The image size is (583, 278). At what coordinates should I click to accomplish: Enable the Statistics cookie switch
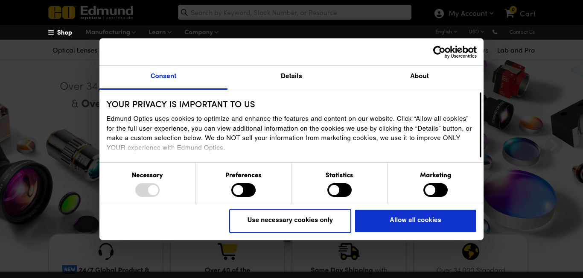click(x=339, y=190)
